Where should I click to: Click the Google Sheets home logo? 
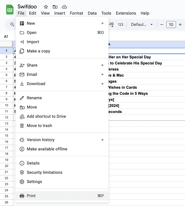tap(10, 10)
